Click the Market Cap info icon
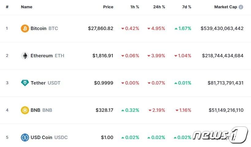The width and height of the screenshot is (251, 147). 241,7
